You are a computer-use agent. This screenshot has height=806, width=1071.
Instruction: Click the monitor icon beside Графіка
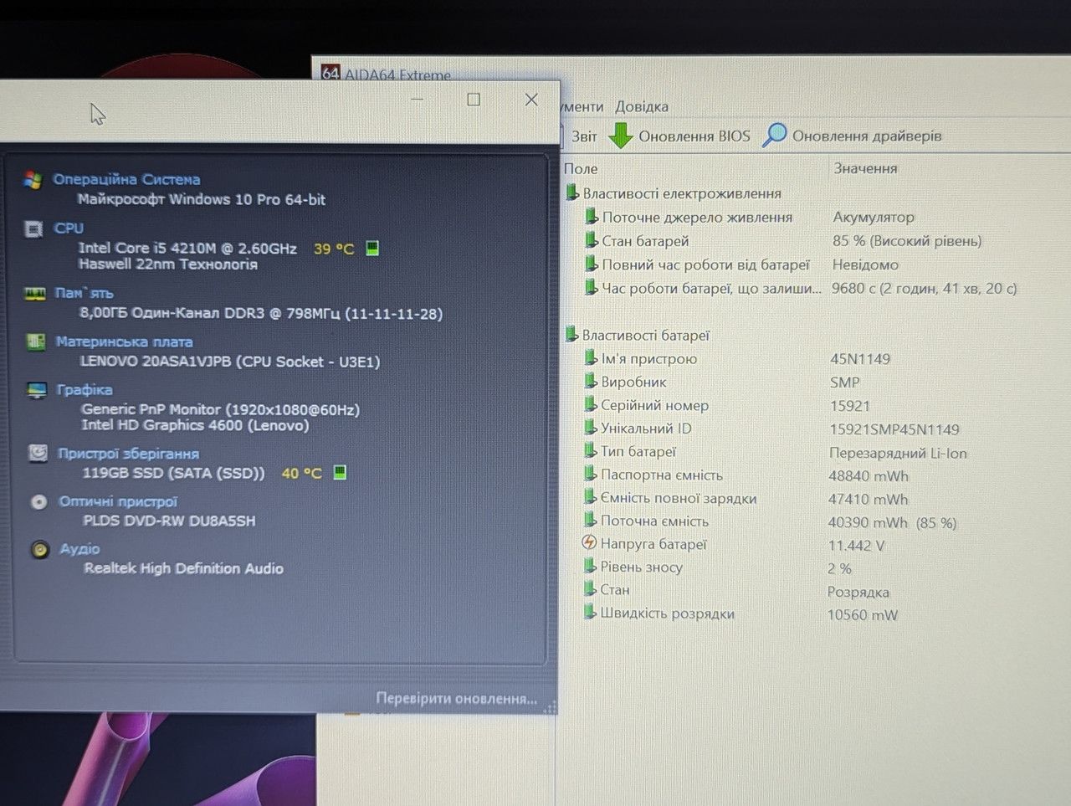pos(37,390)
